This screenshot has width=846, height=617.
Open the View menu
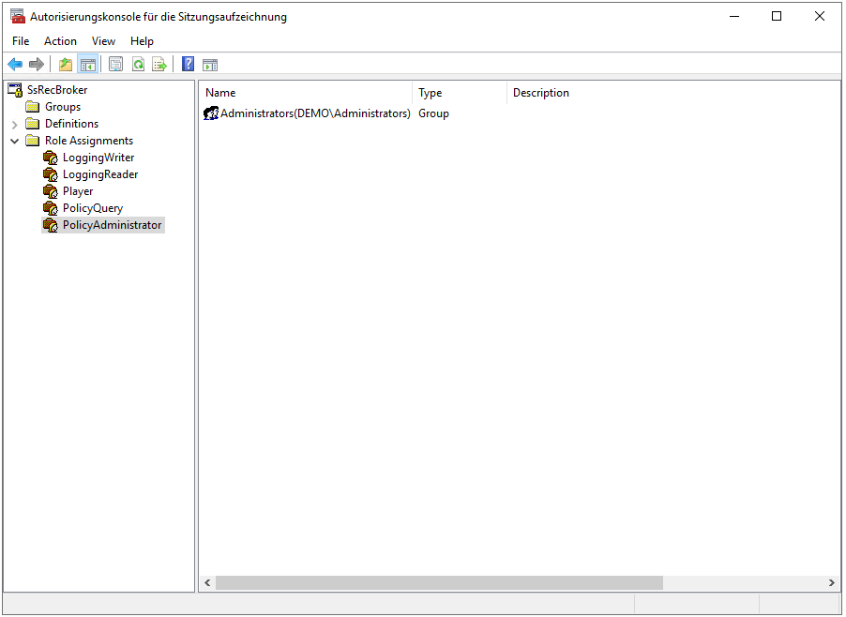[103, 40]
